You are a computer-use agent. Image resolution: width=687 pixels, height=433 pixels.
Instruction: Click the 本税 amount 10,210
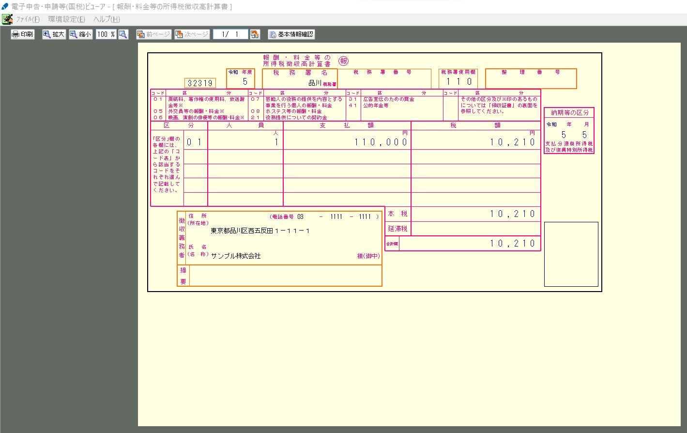[x=512, y=214]
